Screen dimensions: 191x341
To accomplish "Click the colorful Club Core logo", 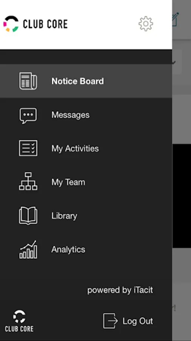I will pyautogui.click(x=35, y=24).
